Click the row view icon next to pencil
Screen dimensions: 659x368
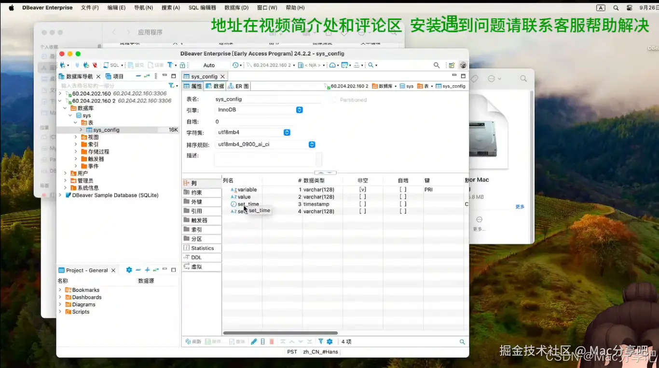tap(263, 342)
